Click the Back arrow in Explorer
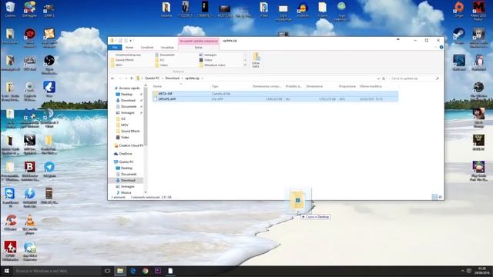The height and width of the screenshot is (277, 493). 112,78
